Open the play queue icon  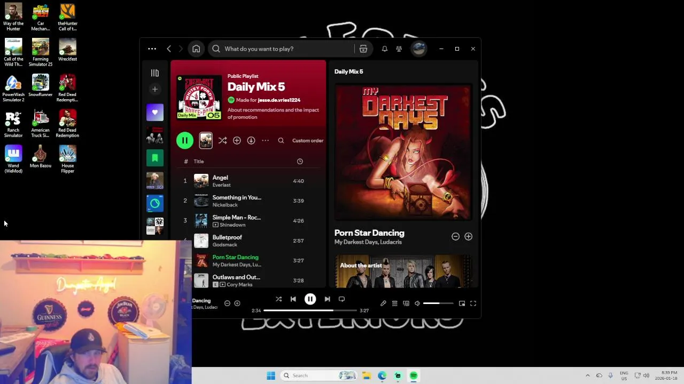394,303
